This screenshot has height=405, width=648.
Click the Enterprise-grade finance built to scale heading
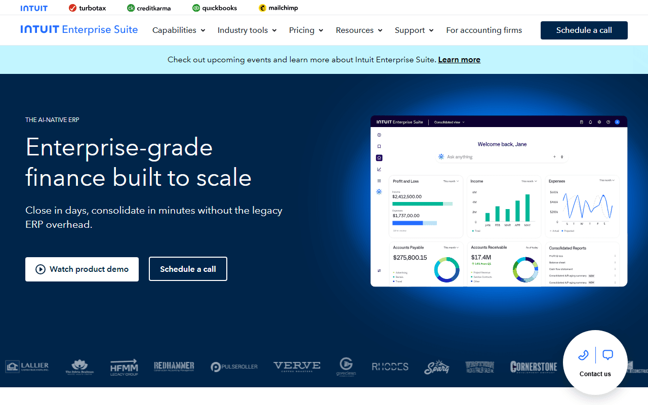(139, 163)
